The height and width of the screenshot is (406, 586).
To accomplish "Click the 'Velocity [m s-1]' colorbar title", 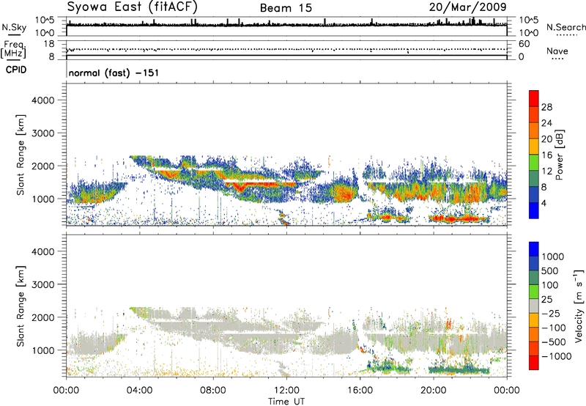I will coord(579,306).
